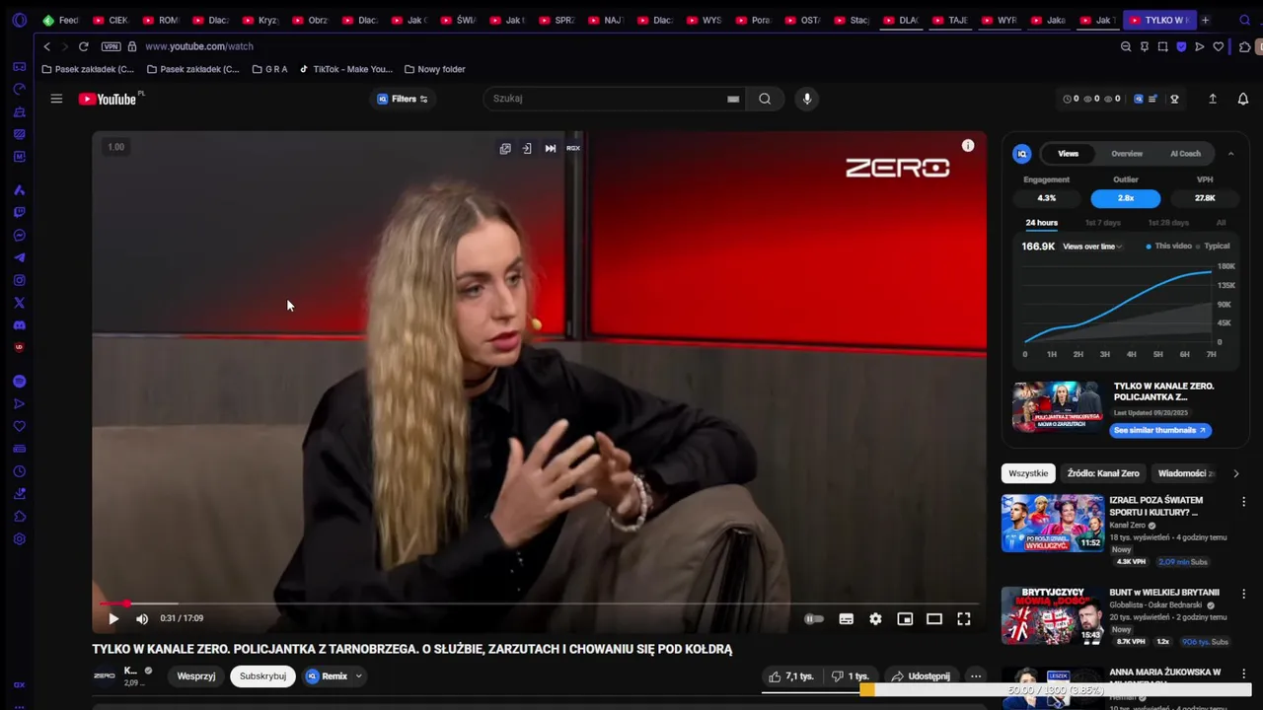Viewport: 1263px width, 710px height.
Task: Click 'See similar thumbnails' button
Action: click(1160, 431)
